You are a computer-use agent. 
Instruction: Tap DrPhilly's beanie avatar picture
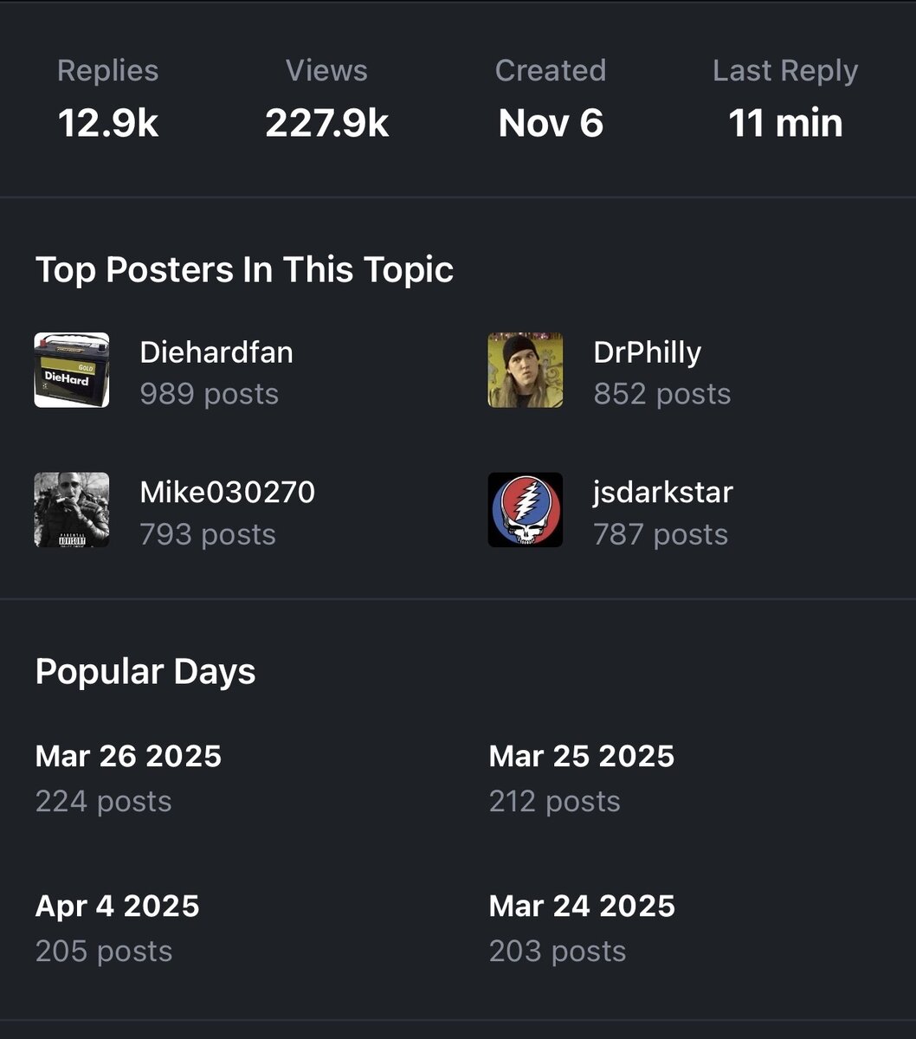526,370
